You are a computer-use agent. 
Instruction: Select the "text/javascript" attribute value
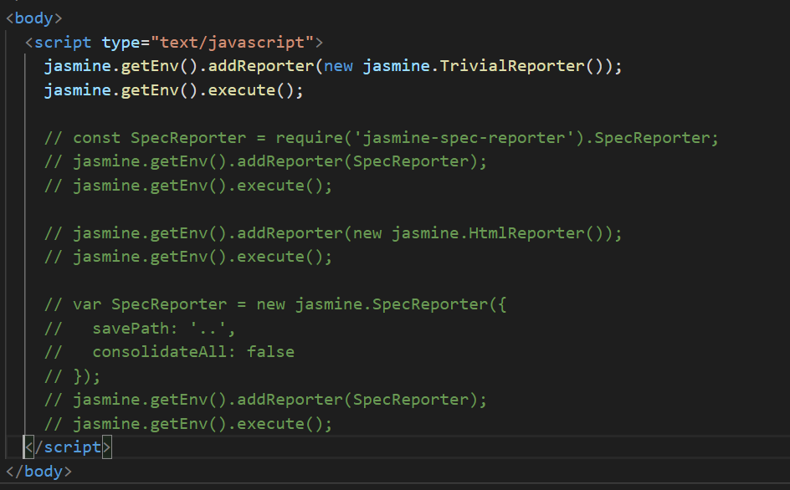[x=233, y=43]
